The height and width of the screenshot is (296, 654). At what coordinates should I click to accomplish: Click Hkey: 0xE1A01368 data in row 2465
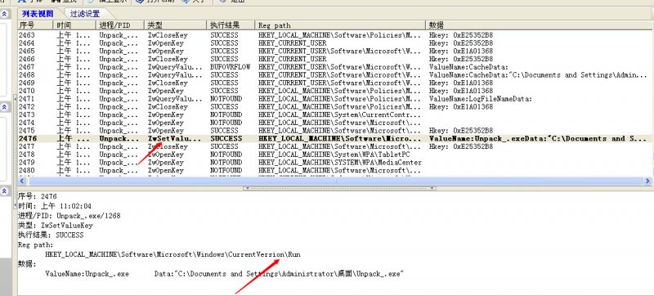pos(461,51)
